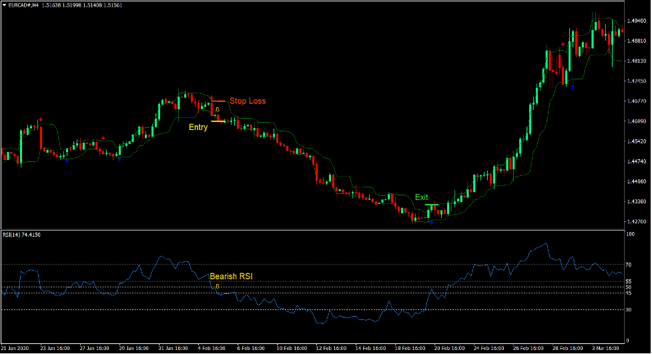Select the red sell arrow beside Stop Loss line
This screenshot has width=652, height=354.
pos(211,98)
